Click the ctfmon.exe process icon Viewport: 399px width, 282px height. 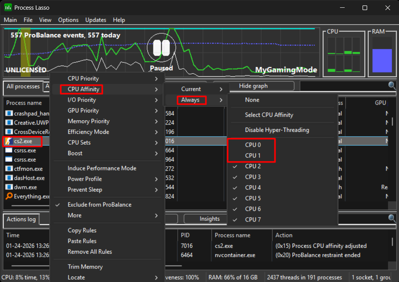click(9, 168)
